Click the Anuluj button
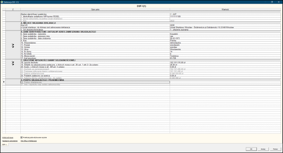 [x=263, y=149]
